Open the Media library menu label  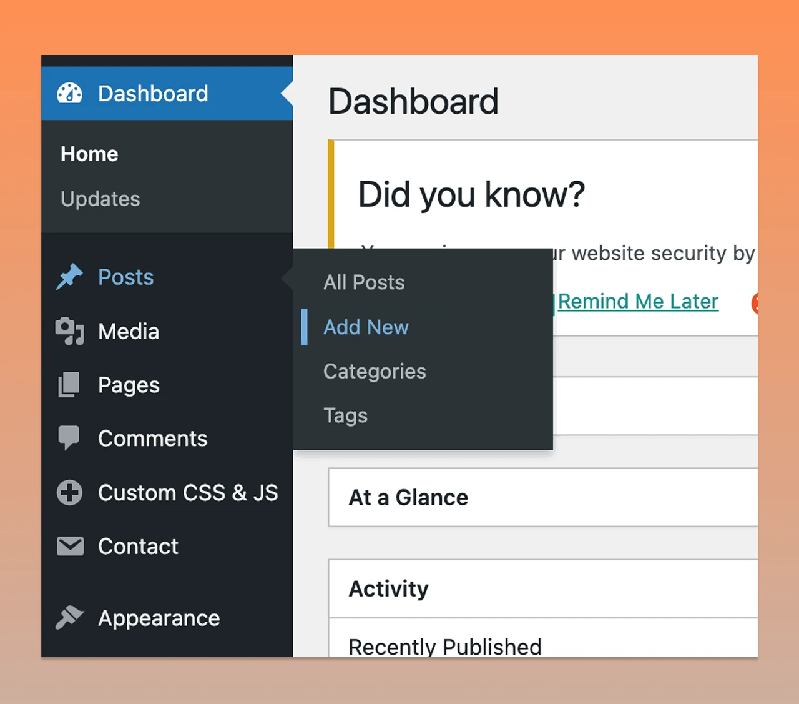pyautogui.click(x=129, y=331)
